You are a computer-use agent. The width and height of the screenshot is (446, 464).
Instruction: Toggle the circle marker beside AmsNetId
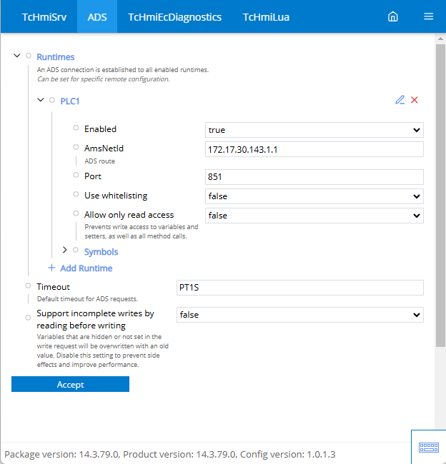pos(76,147)
